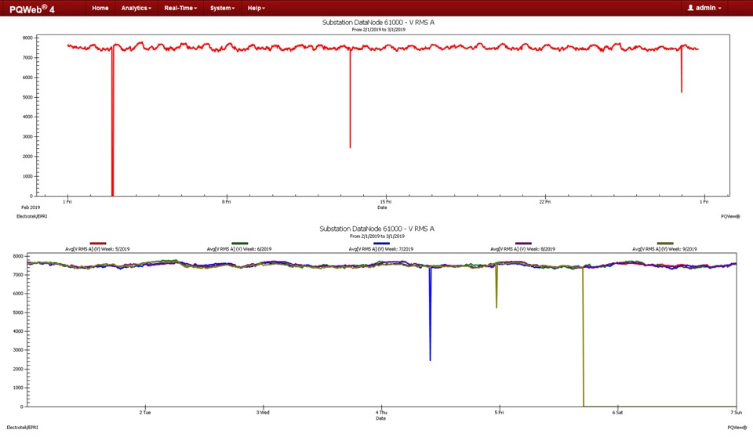Viewport: 753px width, 437px height.
Task: Select legend label Avg[V RMS A] Week: 6/2019
Action: coord(239,249)
